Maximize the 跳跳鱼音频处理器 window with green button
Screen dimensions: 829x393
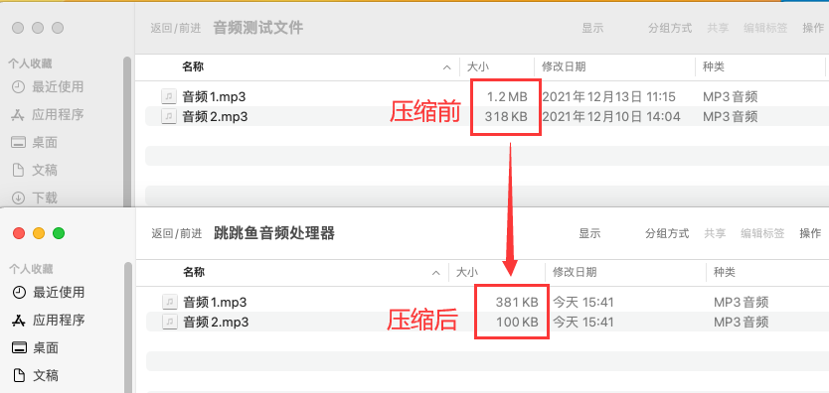click(59, 233)
